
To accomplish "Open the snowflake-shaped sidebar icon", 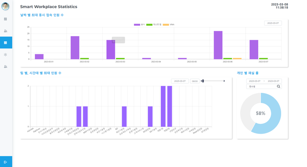I will (x=6, y=55).
